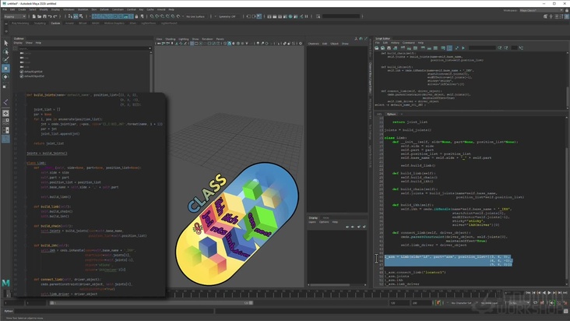Open the Display tab in layer editor
The width and height of the screenshot is (570, 321).
tap(313, 217)
